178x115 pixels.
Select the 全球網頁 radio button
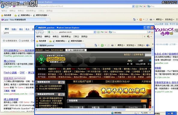coord(20,41)
